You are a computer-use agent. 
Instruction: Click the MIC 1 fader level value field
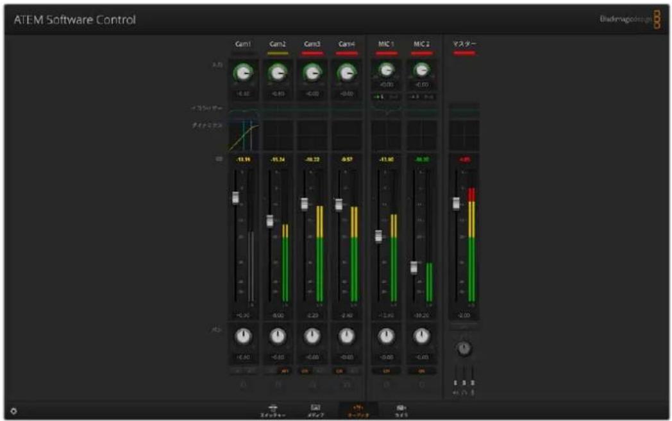(386, 315)
